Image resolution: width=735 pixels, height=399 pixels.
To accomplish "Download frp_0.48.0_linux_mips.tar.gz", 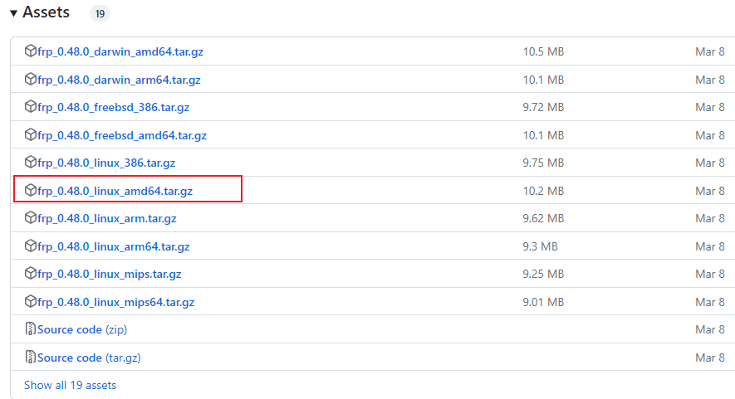I will pyautogui.click(x=109, y=274).
